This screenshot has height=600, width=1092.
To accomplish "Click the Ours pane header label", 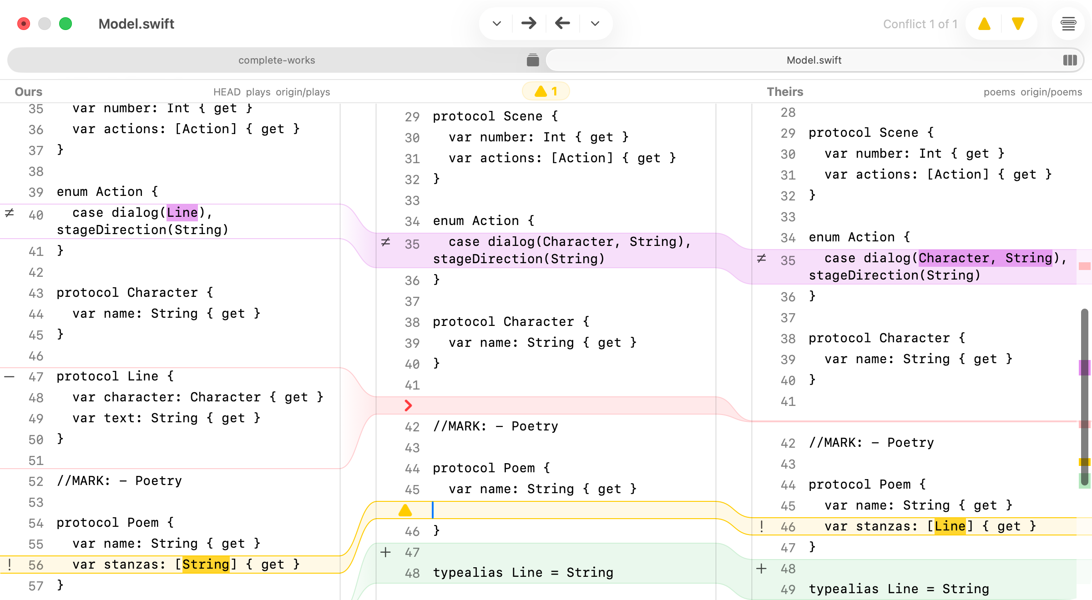I will [x=28, y=92].
